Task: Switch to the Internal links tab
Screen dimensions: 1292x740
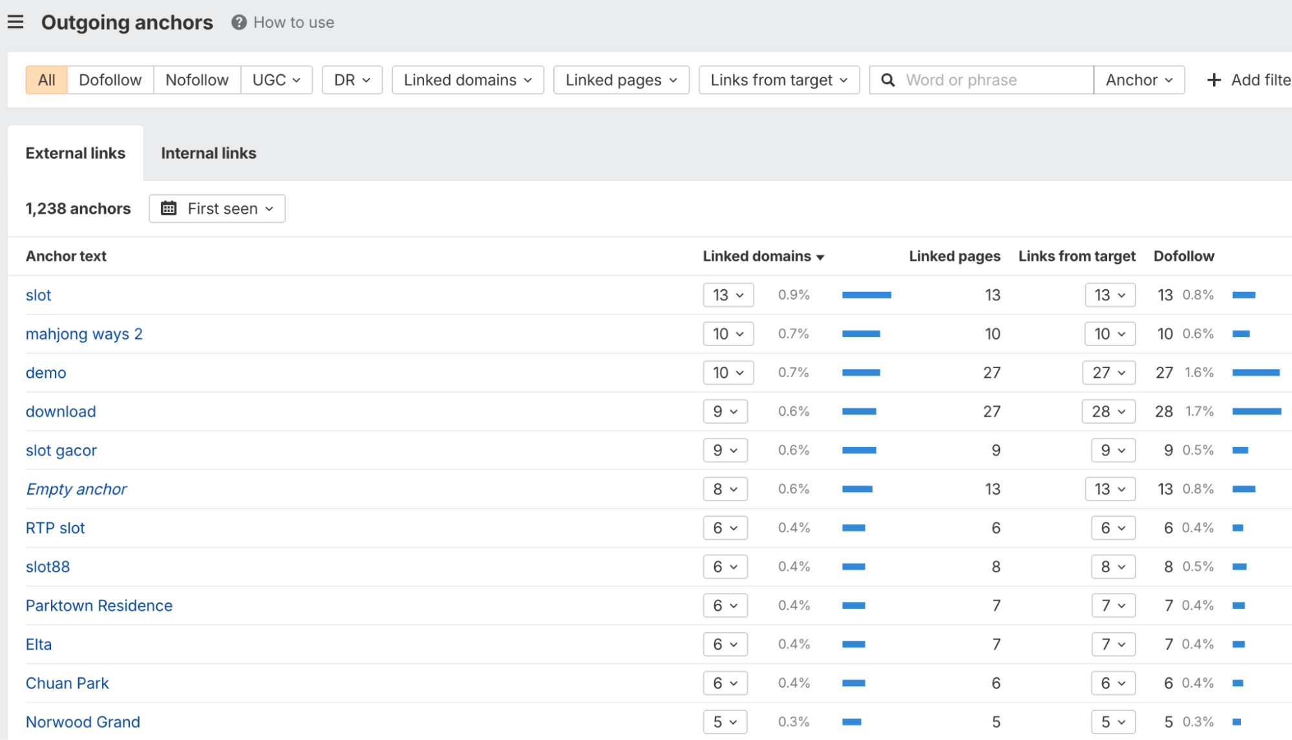Action: 208,153
